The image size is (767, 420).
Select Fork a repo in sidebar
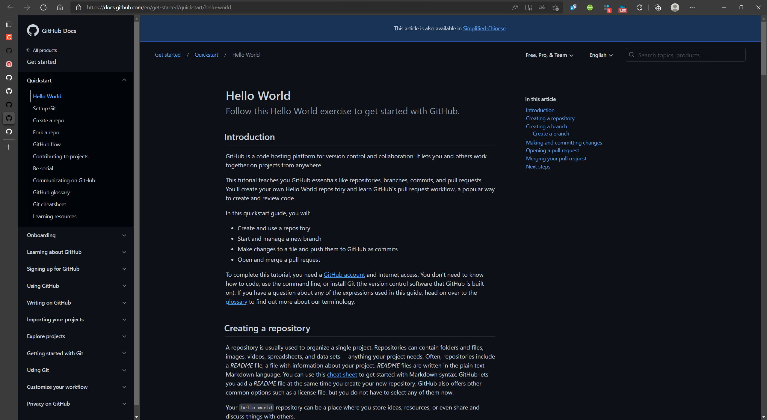click(46, 133)
